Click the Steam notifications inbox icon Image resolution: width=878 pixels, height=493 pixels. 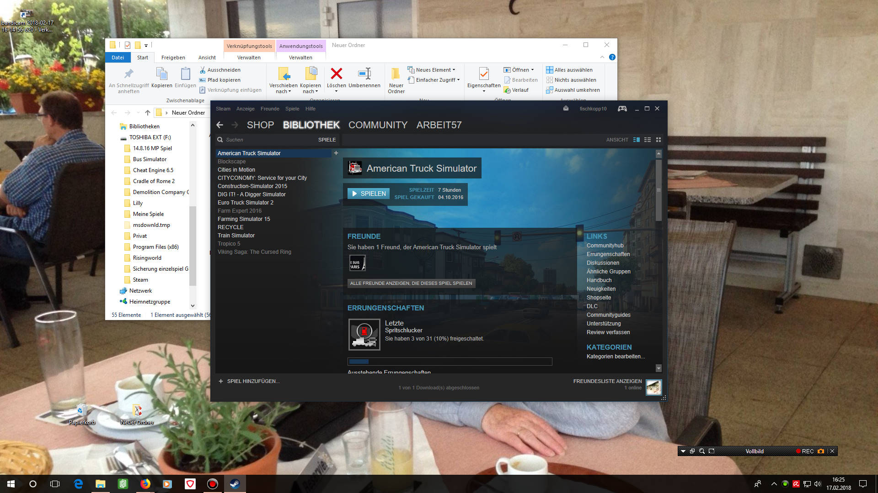tap(566, 109)
